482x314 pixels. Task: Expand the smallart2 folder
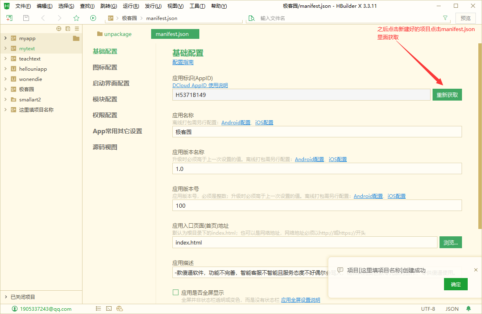coord(5,99)
